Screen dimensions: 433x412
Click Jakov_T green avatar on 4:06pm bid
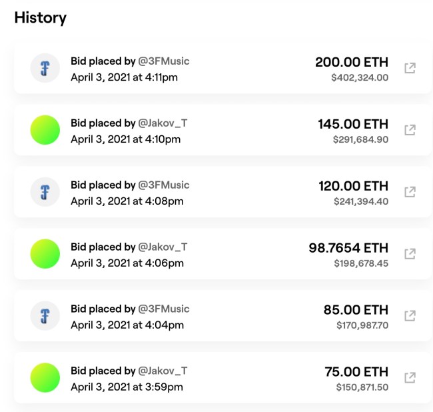[45, 254]
